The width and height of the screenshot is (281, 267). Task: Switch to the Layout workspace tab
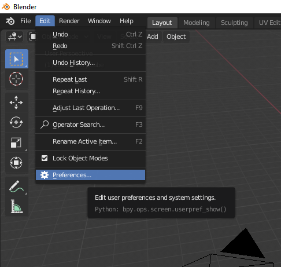(162, 23)
